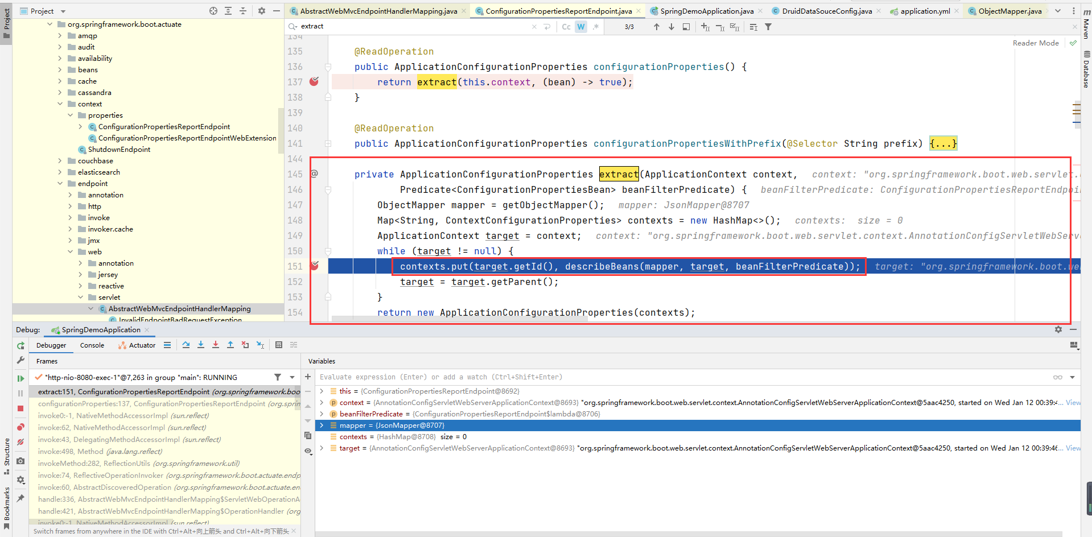Open View Breakpoints icon
This screenshot has height=537, width=1092.
20,427
